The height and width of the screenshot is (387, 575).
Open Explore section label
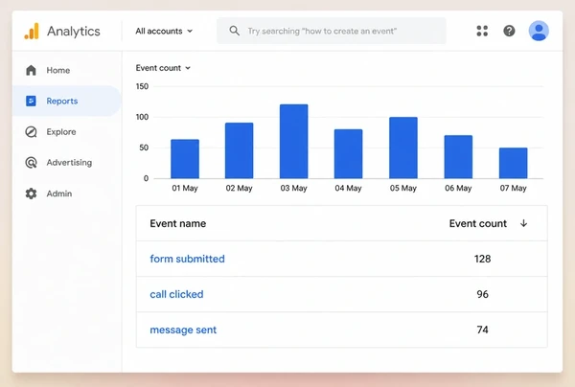pyautogui.click(x=61, y=131)
